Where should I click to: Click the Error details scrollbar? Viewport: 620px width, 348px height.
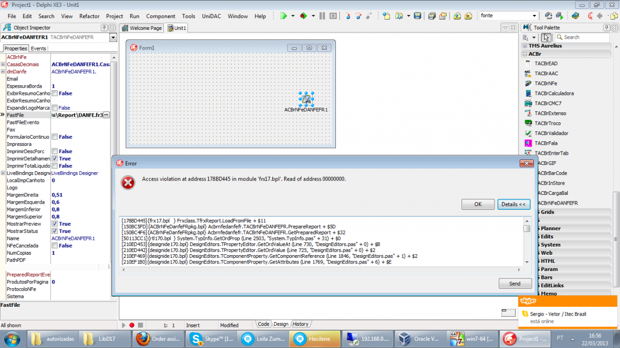point(526,242)
